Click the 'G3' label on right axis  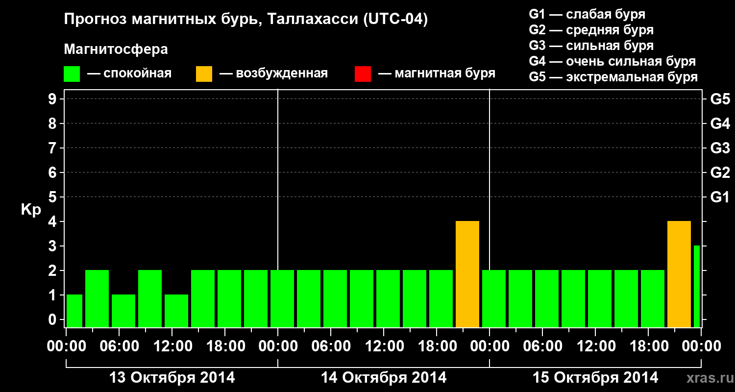[720, 148]
